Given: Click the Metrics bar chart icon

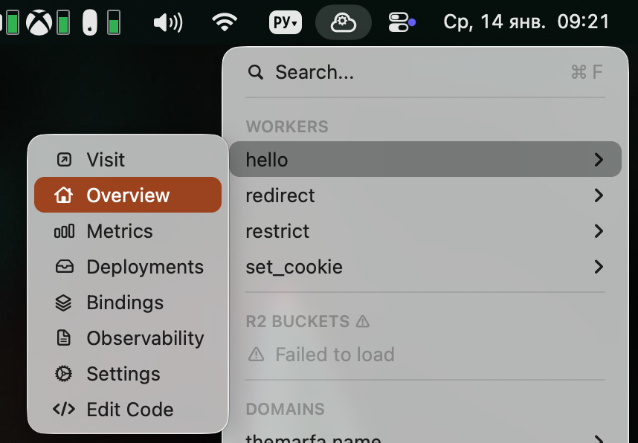Looking at the screenshot, I should 64,231.
